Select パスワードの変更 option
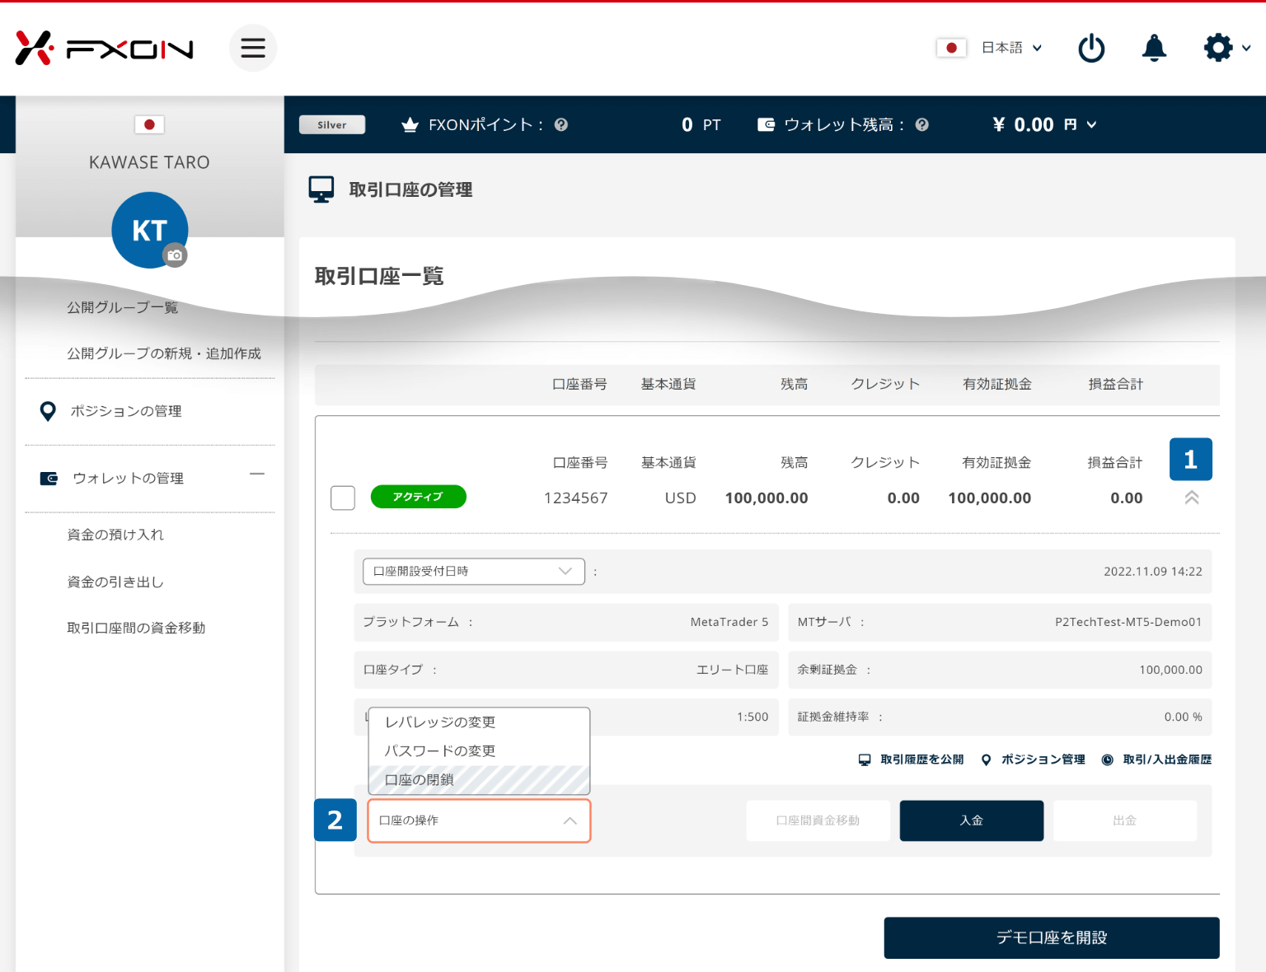1266x972 pixels. tap(479, 750)
